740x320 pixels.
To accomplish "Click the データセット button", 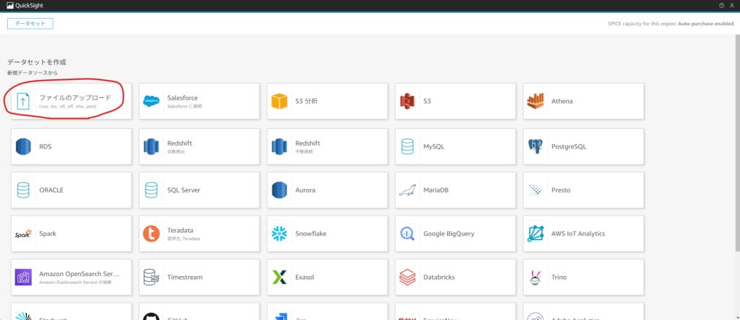I will click(30, 24).
